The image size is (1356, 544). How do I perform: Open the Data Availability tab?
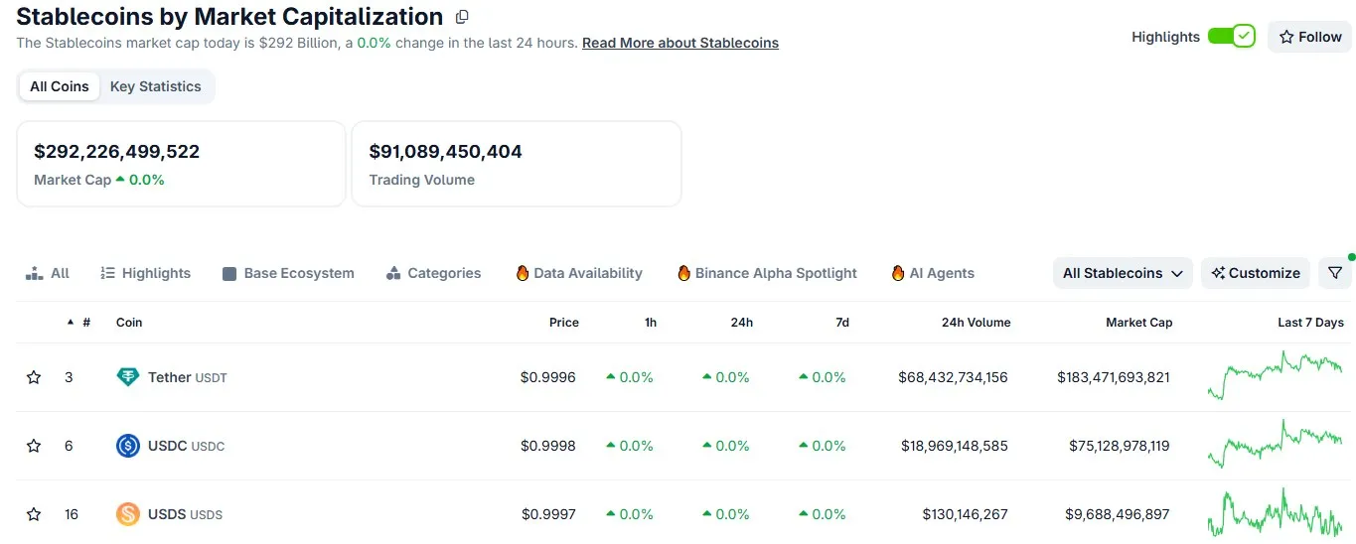point(579,273)
